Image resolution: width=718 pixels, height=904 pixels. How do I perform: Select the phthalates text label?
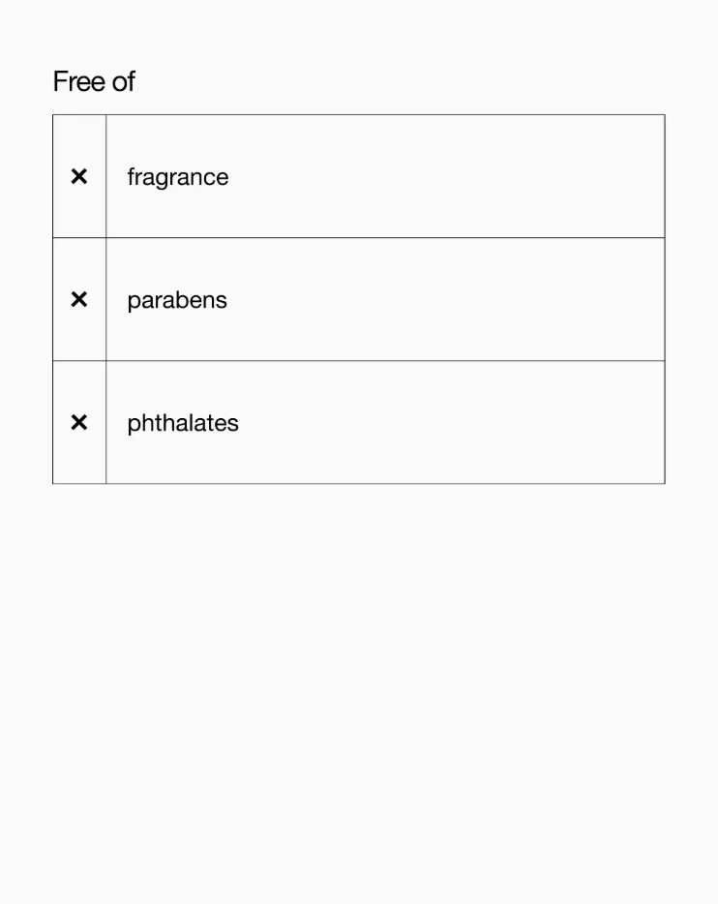(x=183, y=423)
